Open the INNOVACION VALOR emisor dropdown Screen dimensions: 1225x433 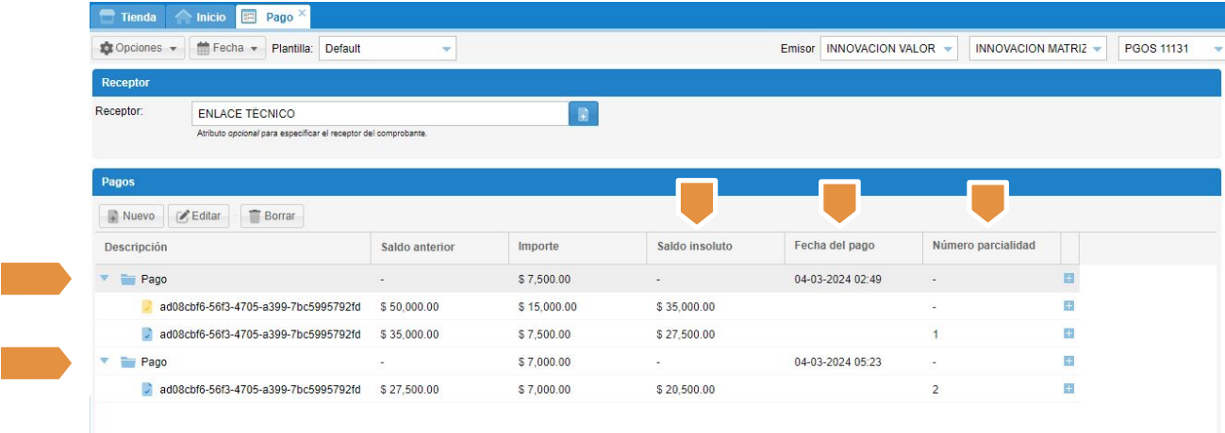click(948, 49)
